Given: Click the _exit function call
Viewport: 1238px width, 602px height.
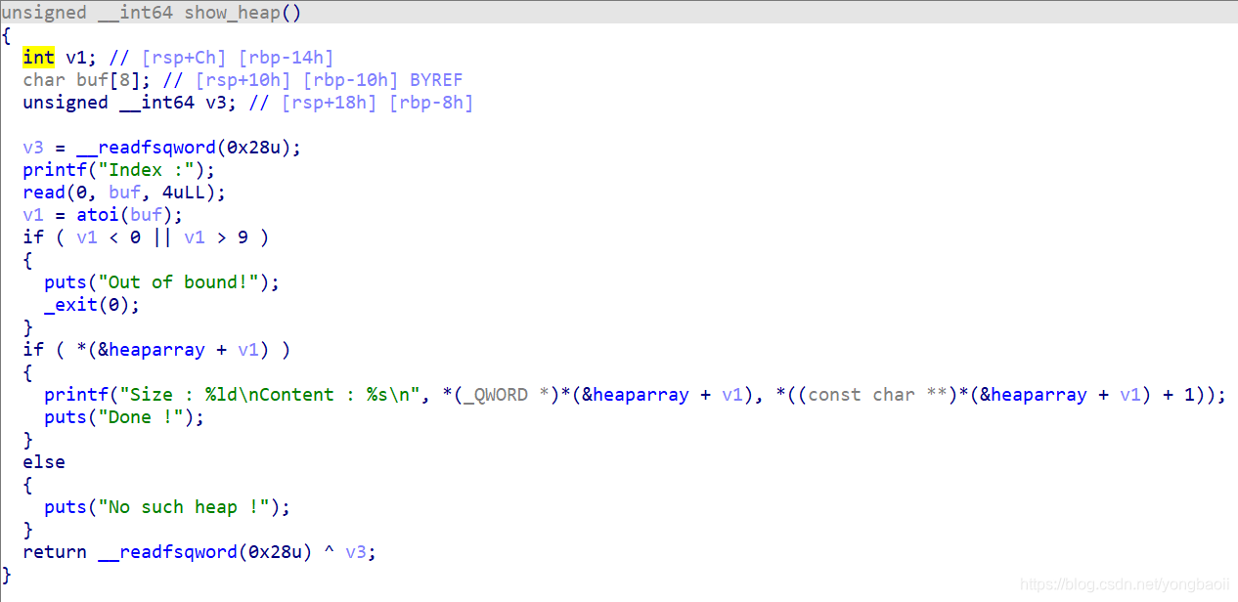Looking at the screenshot, I should [x=70, y=305].
